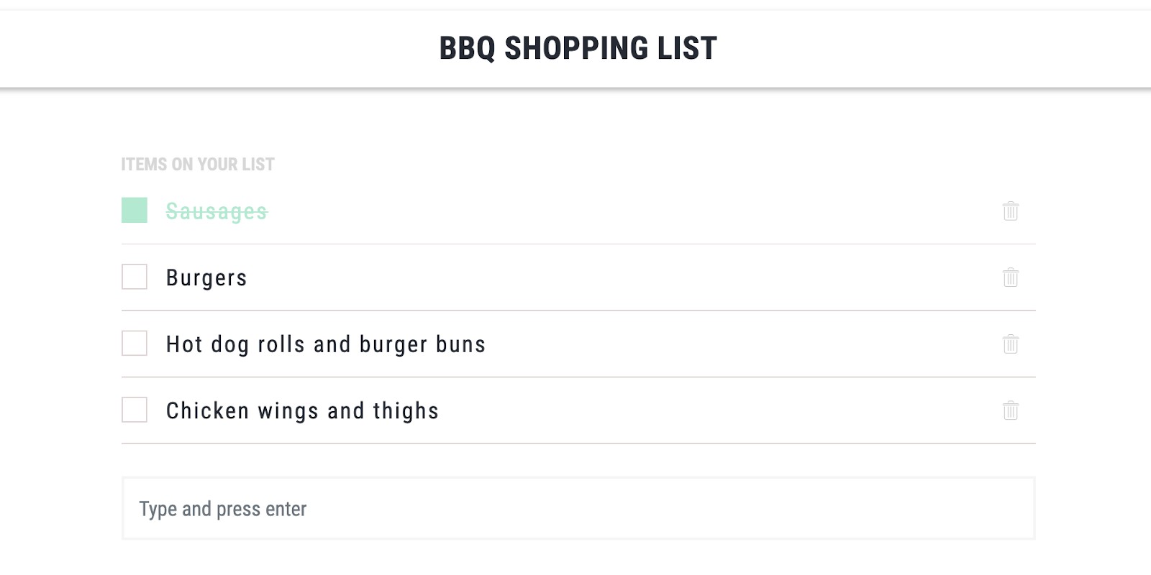Remove Hot dog rolls and burger buns via trash icon
The image size is (1151, 575).
point(1011,344)
